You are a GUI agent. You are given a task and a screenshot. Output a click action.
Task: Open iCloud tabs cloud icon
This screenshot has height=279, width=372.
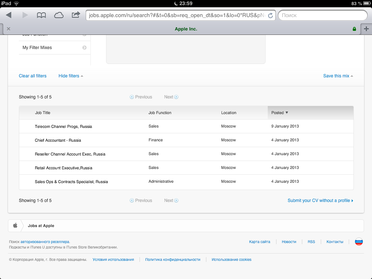(x=58, y=15)
